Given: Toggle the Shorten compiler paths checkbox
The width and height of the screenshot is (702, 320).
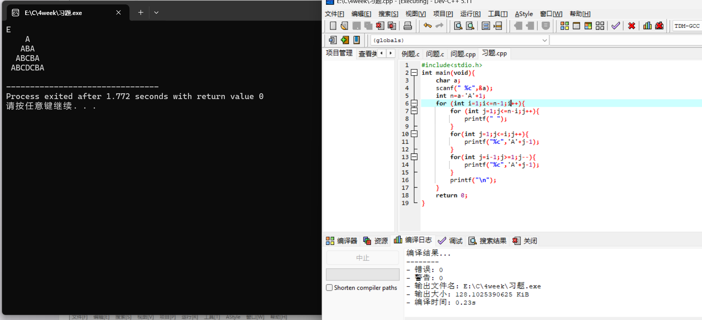Looking at the screenshot, I should pyautogui.click(x=329, y=288).
